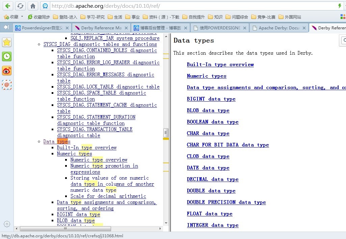Select Scale for decimal arithmetic tree entry

pos(108,196)
